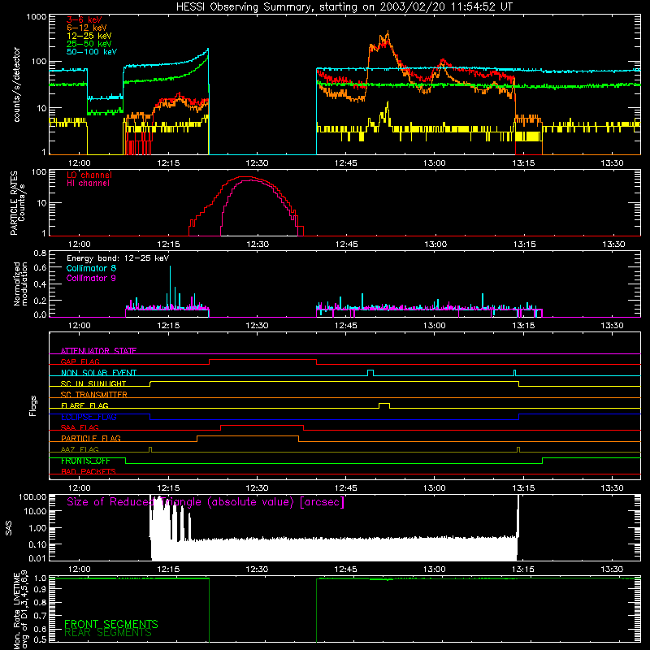Click the SAS axis label
The image size is (650, 650).
(x=9, y=528)
